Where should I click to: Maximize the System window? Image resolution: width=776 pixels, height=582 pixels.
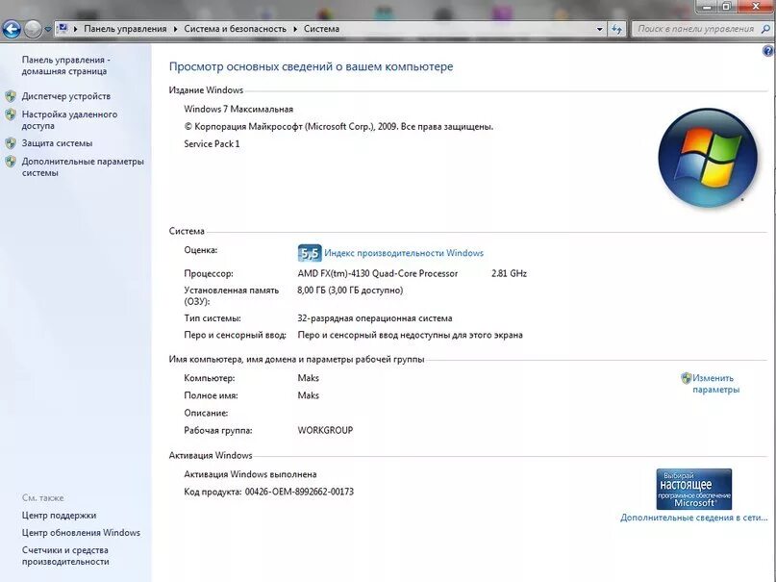(x=727, y=7)
